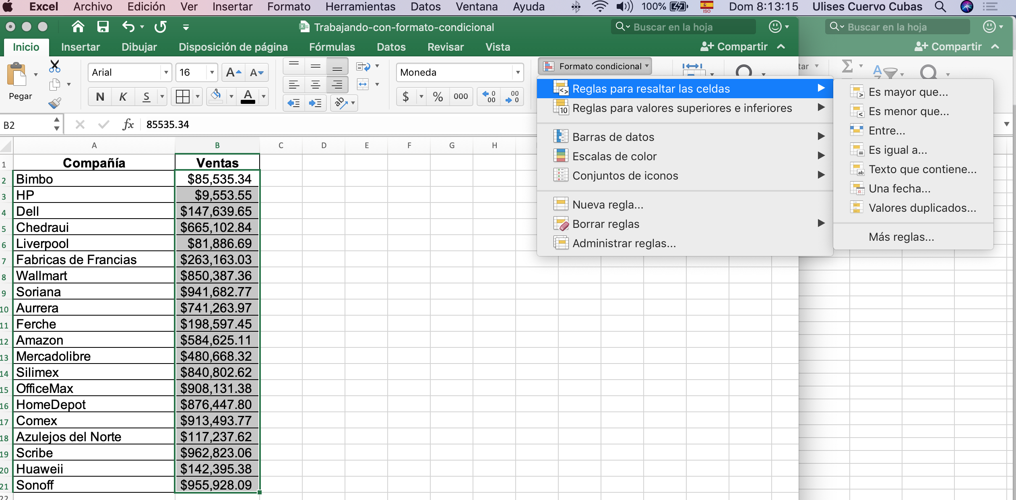Viewport: 1016px width, 500px height.
Task: Center text horizontally
Action: pos(316,85)
